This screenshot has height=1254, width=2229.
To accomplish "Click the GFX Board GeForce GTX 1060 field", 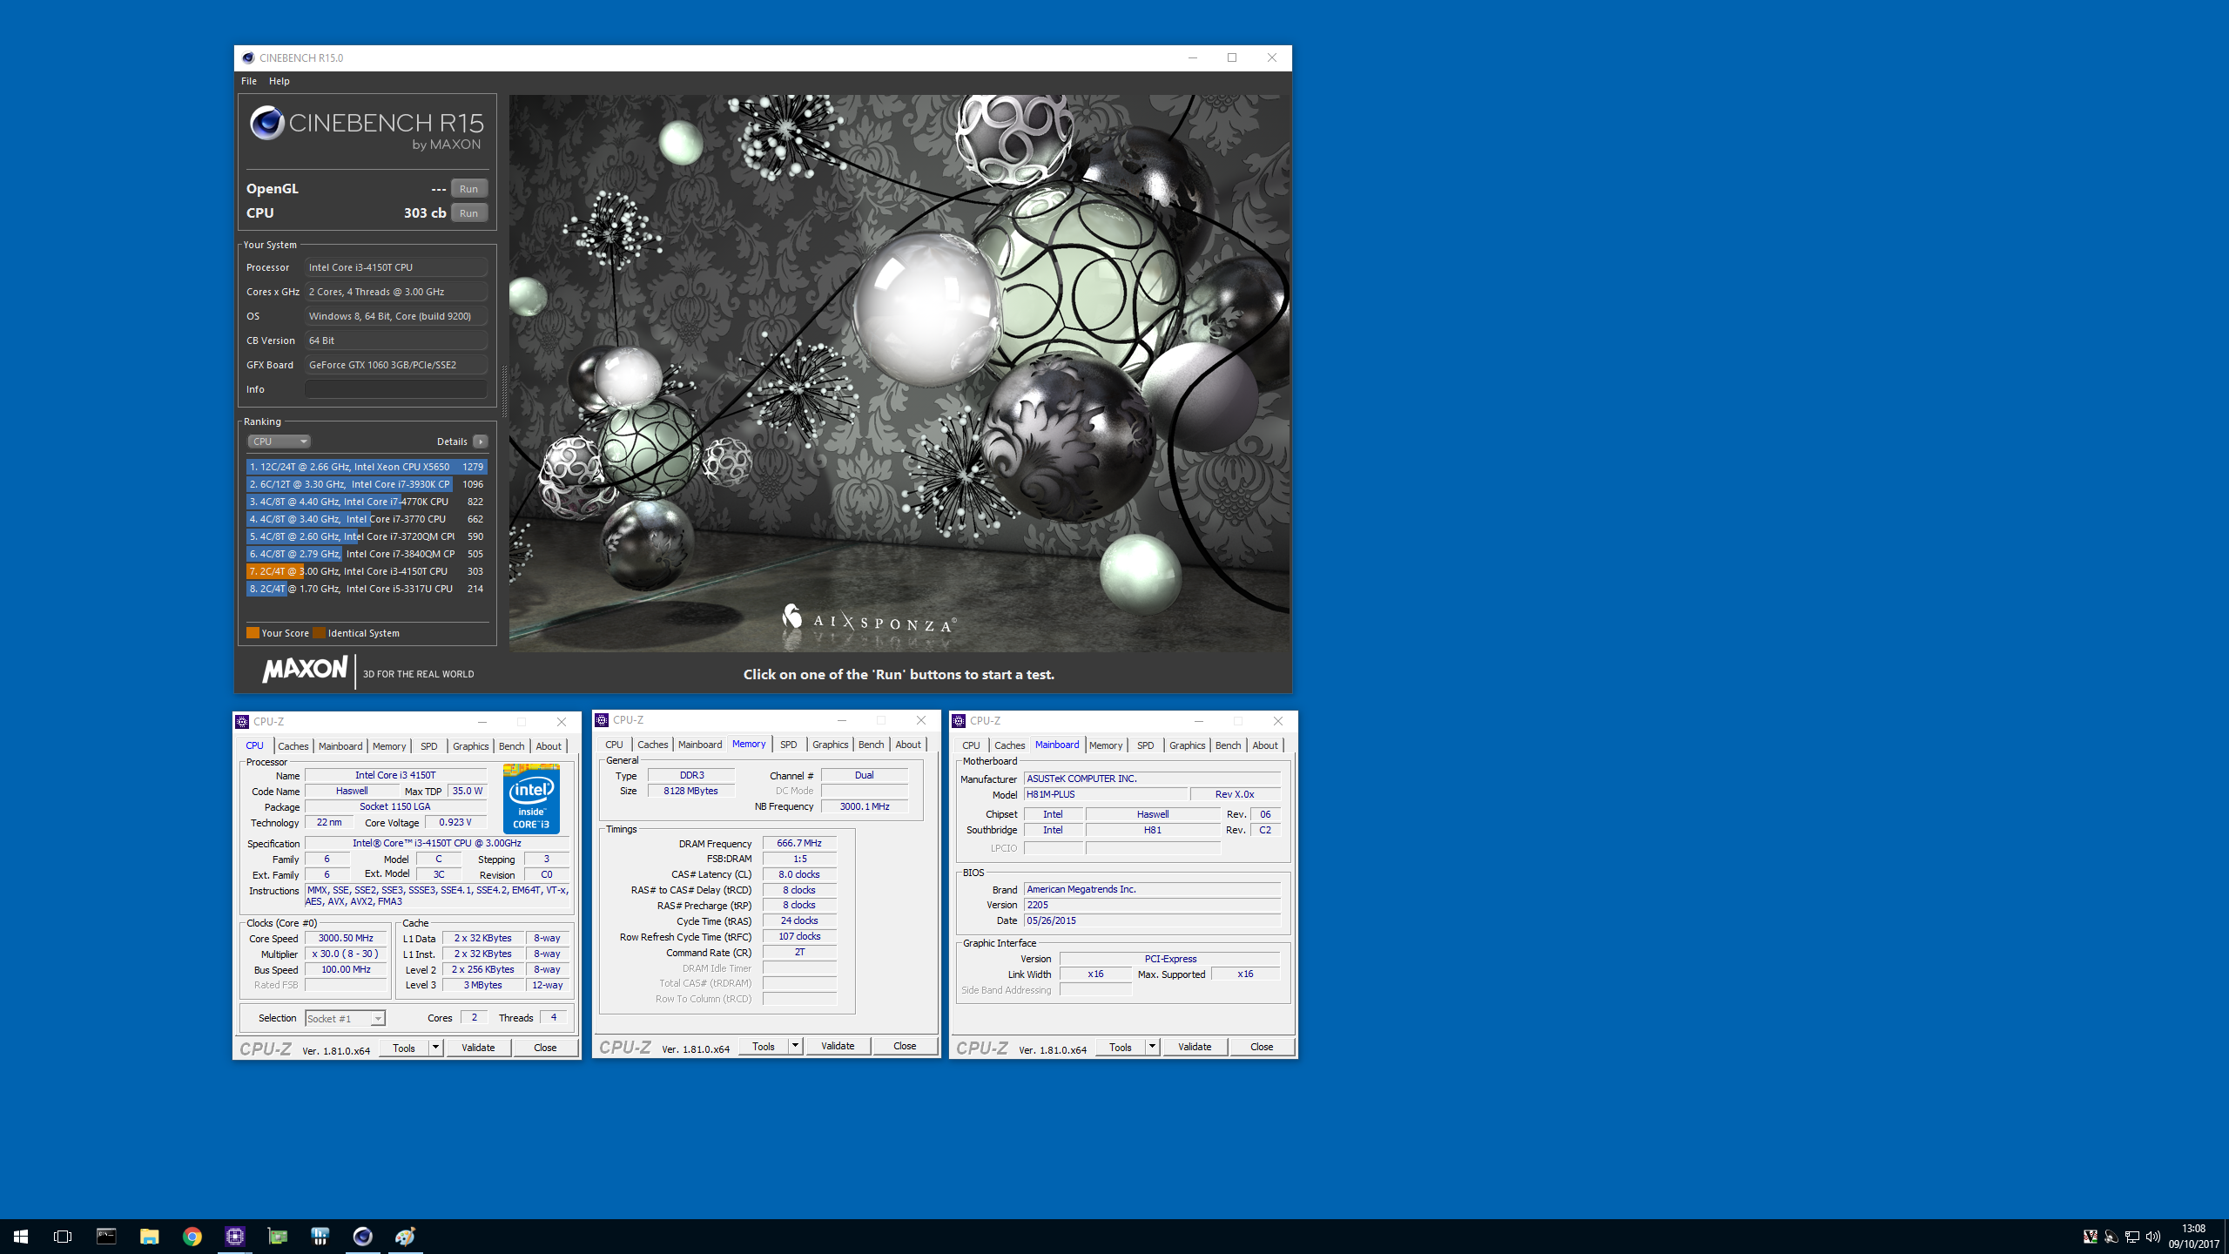I will tap(396, 365).
